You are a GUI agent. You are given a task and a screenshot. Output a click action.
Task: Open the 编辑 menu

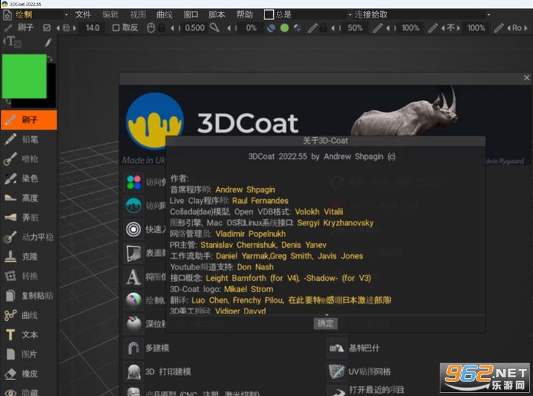(x=110, y=15)
